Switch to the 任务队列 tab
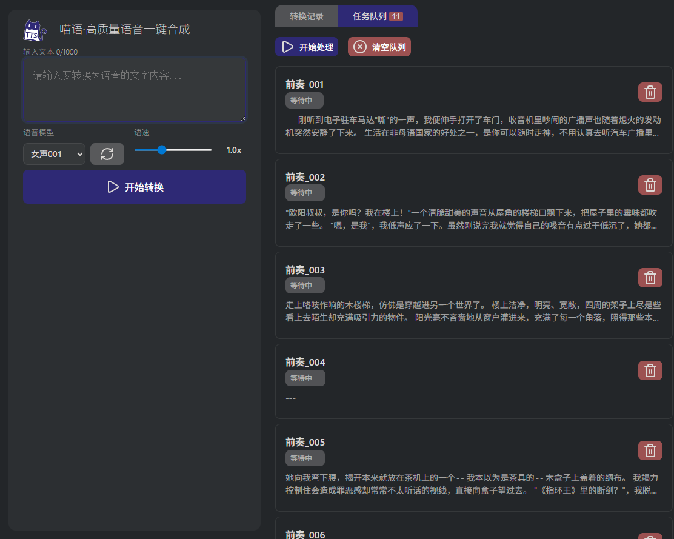 (378, 16)
